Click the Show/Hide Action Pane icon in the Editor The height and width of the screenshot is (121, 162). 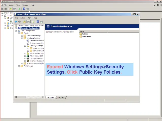tap(42, 22)
